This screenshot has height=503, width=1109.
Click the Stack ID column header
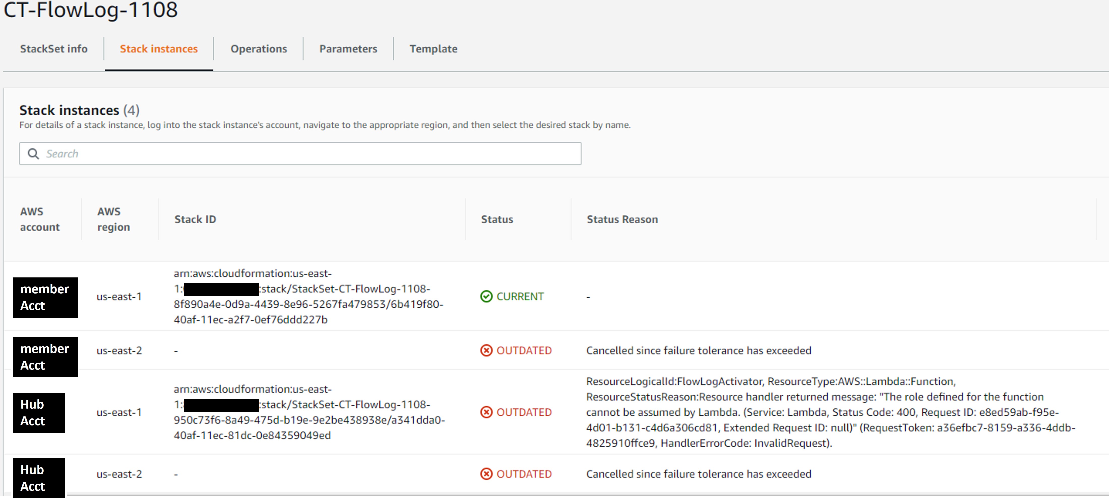[x=195, y=219]
